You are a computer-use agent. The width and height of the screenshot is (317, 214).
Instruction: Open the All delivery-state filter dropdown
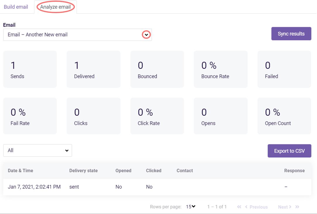(37, 150)
